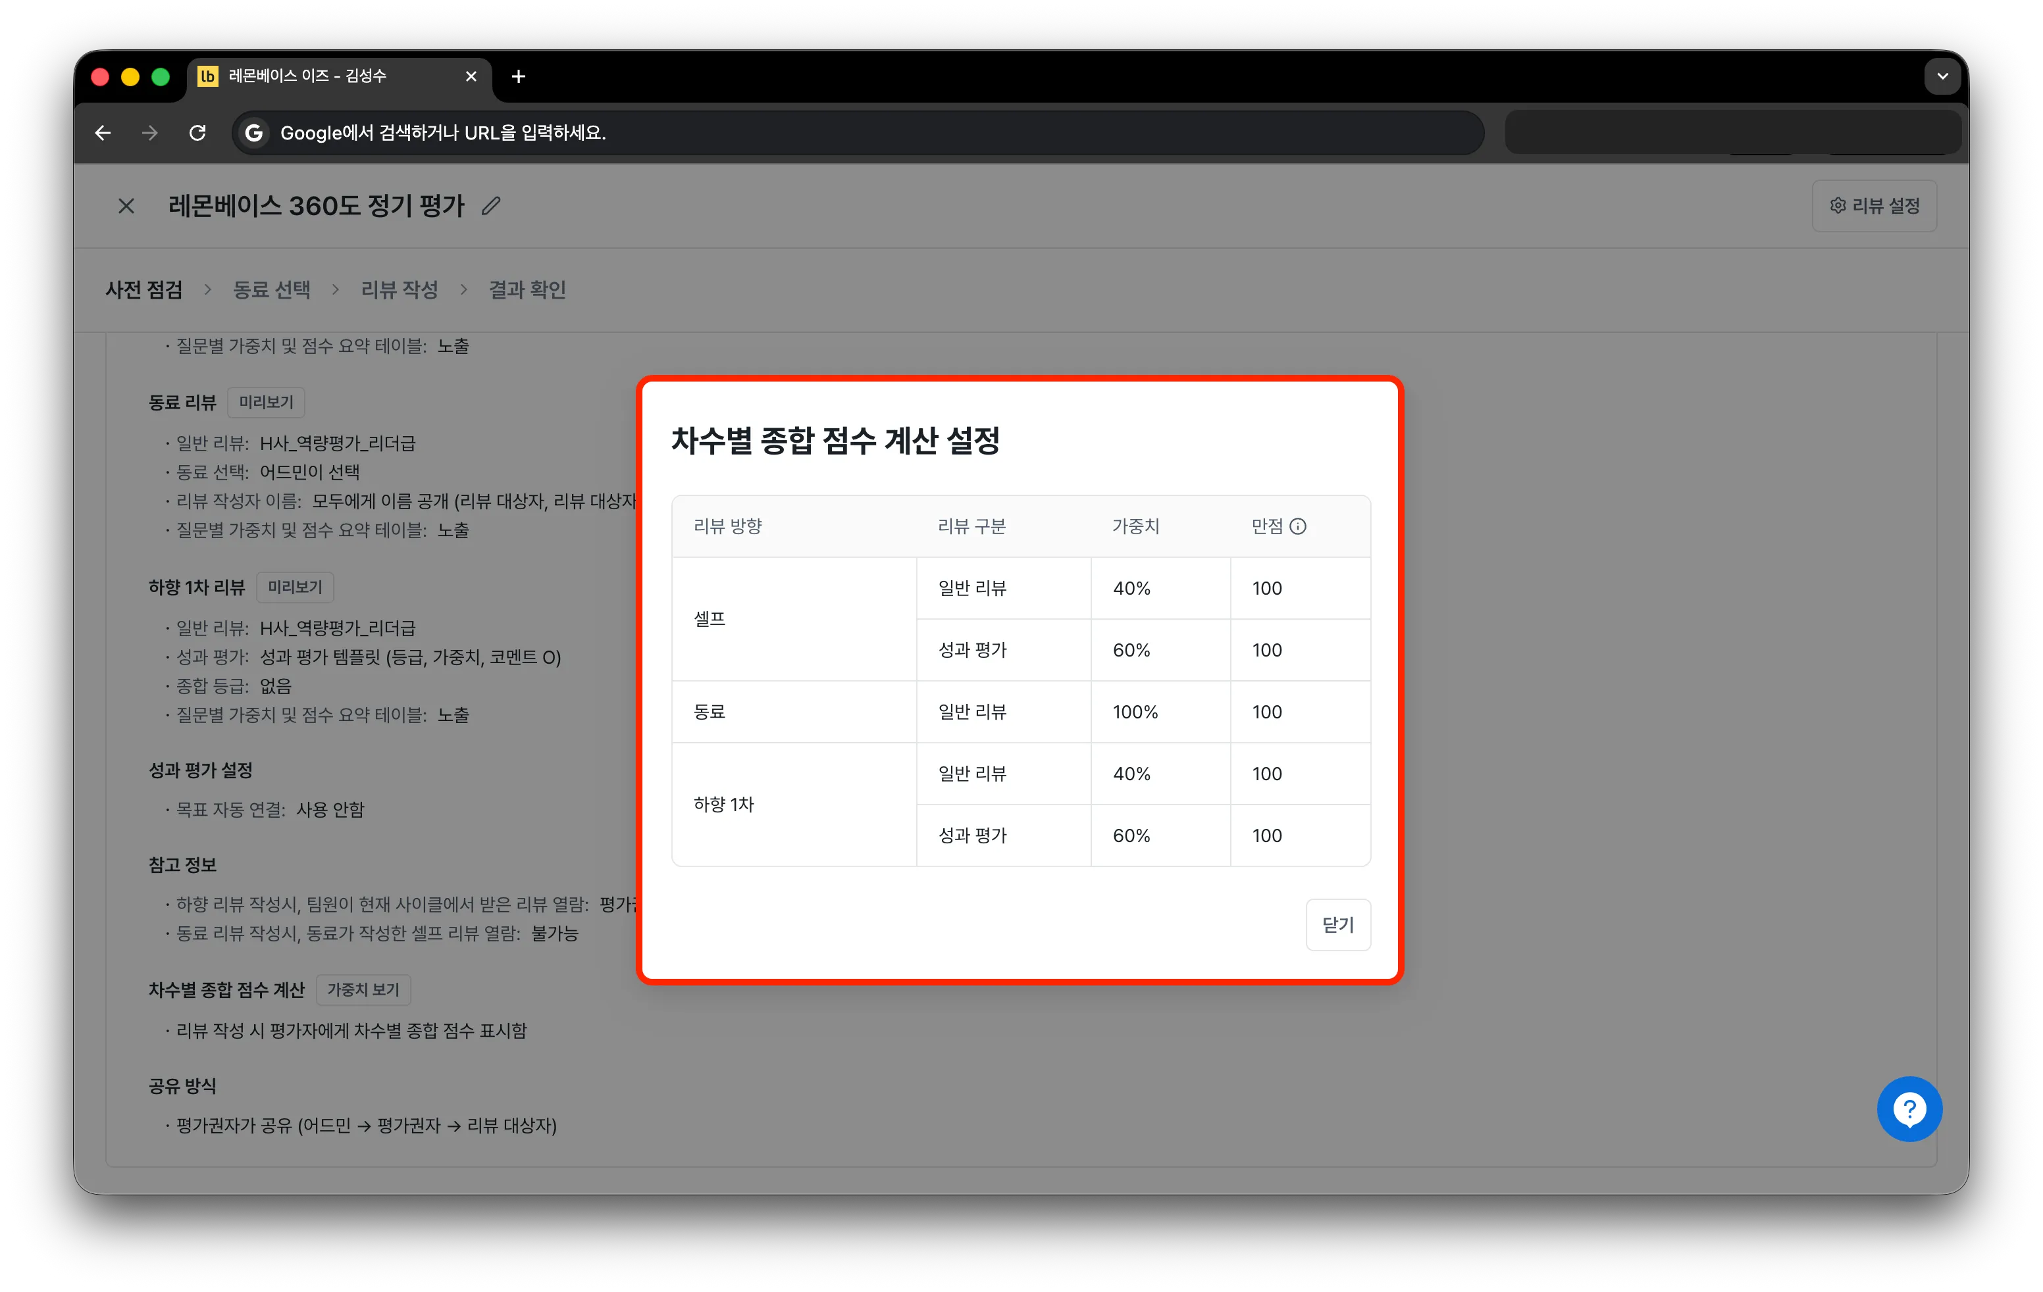Screen dimensions: 2043x1292
Task: Click the 가중치 column header
Action: coord(1135,526)
